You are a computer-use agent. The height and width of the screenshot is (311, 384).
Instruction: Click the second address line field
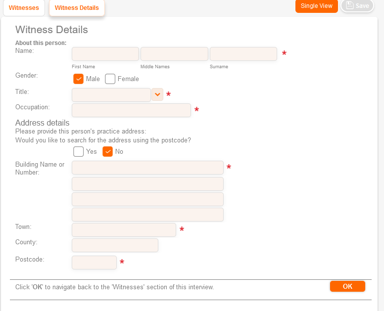147,184
